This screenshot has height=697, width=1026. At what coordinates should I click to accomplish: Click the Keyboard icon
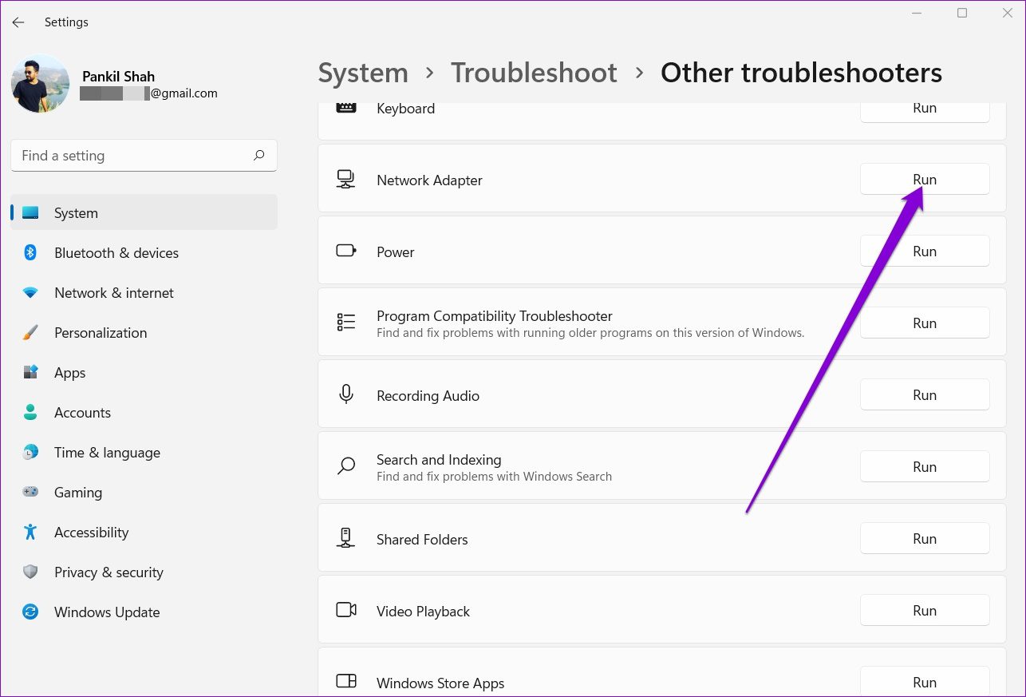[345, 109]
